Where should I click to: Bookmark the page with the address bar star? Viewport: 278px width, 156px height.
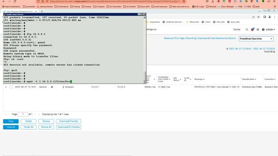coord(184,1)
